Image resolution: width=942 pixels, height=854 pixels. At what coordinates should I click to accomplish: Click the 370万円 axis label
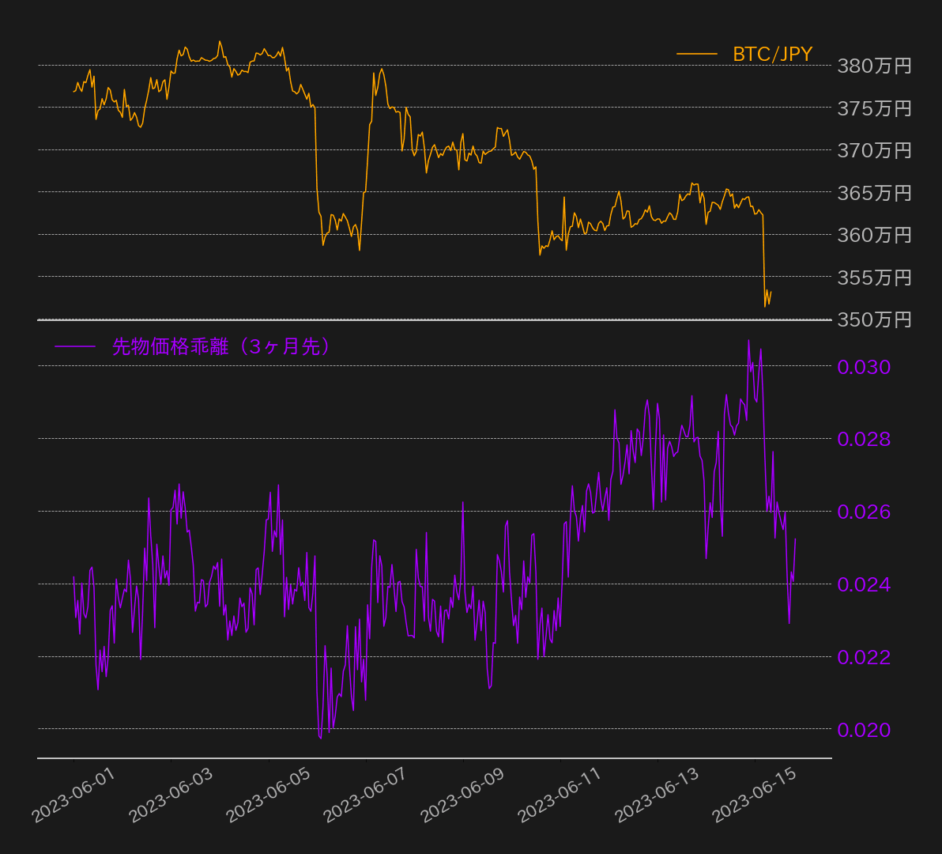(874, 150)
